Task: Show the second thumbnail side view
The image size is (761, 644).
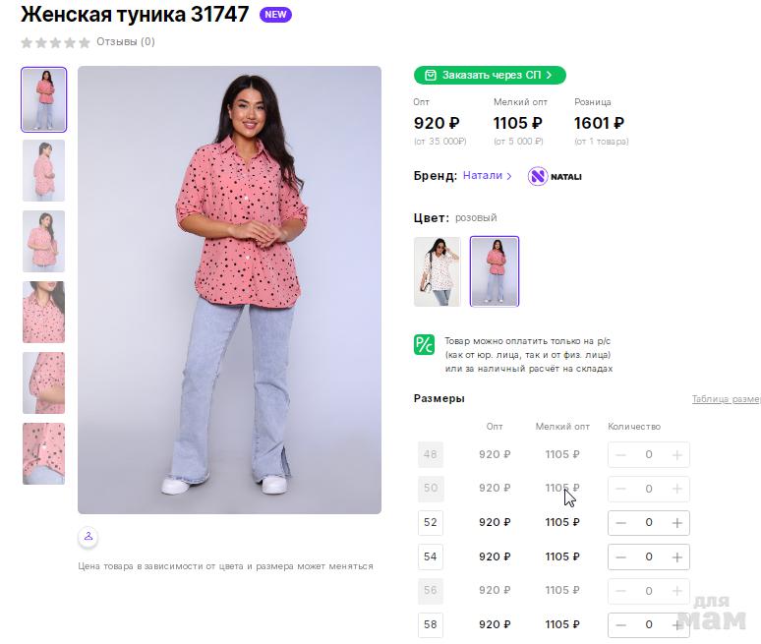Action: (43, 170)
